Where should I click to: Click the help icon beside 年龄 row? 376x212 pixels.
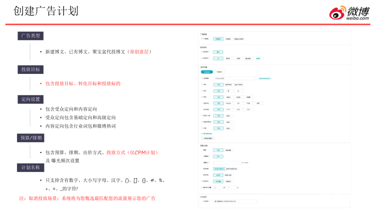click(202, 85)
